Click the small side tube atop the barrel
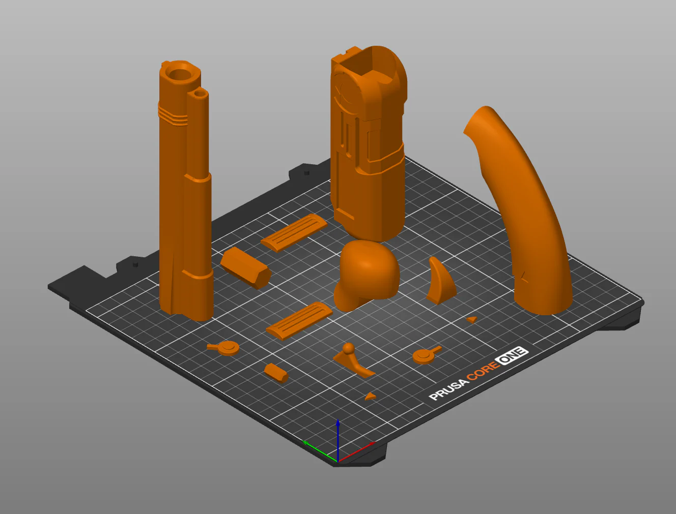Viewport: 676px width, 514px height. (199, 95)
